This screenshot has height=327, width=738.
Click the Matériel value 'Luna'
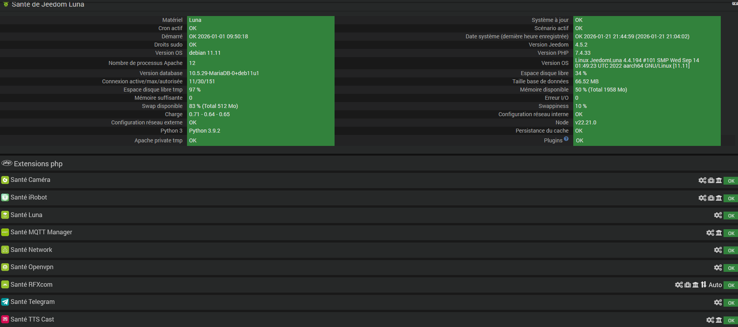[195, 20]
